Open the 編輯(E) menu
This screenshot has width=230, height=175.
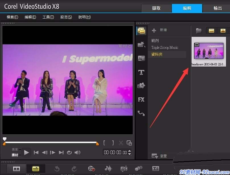point(30,17)
